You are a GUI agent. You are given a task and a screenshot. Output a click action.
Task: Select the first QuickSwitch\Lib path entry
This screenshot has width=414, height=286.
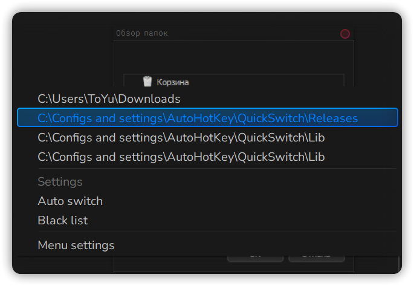click(x=181, y=137)
